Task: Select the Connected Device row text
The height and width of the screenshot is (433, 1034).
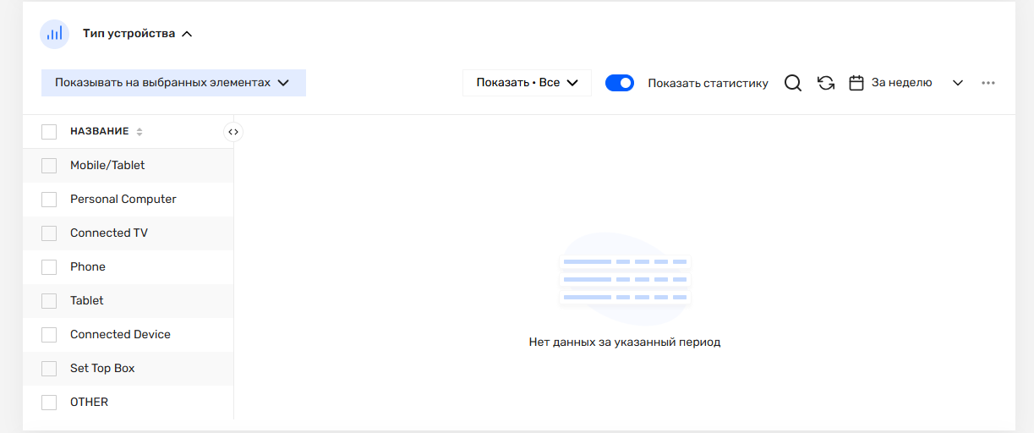Action: (120, 335)
